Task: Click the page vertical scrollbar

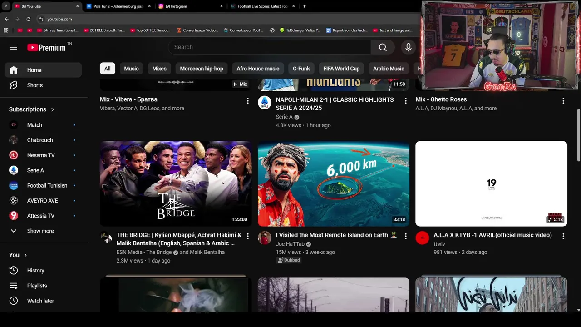Action: point(578,135)
